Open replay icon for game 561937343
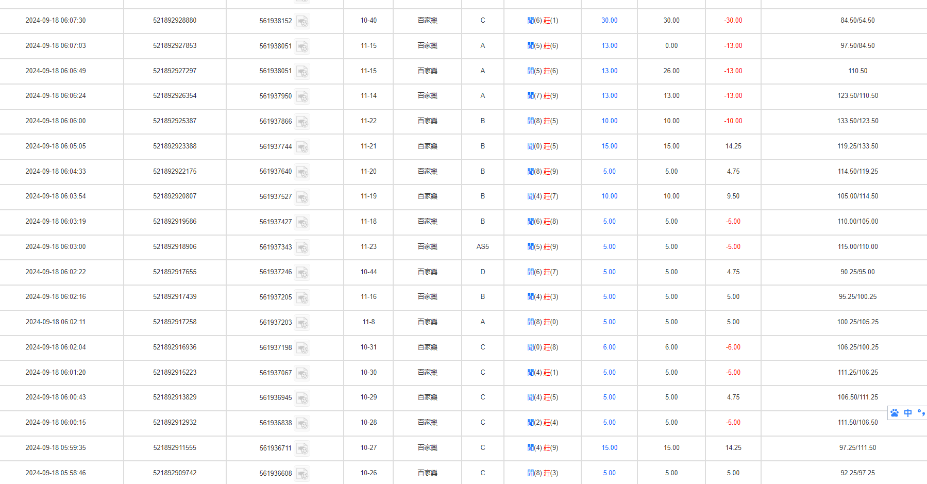Screen dimensions: 927x484 302,247
